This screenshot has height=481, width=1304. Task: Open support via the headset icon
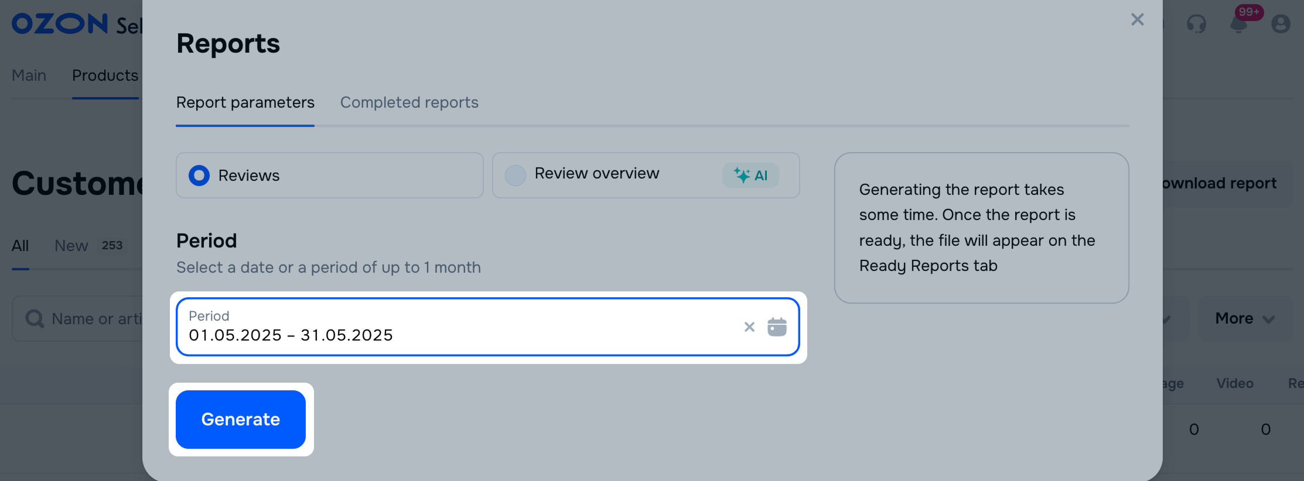[1196, 24]
